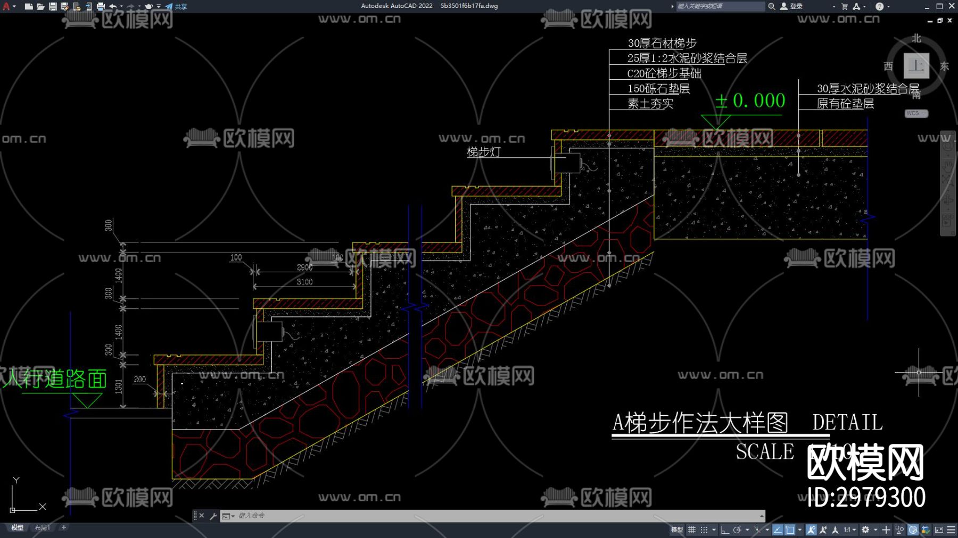958x538 pixels.
Task: Toggle ortho mode in status bar
Action: [725, 529]
